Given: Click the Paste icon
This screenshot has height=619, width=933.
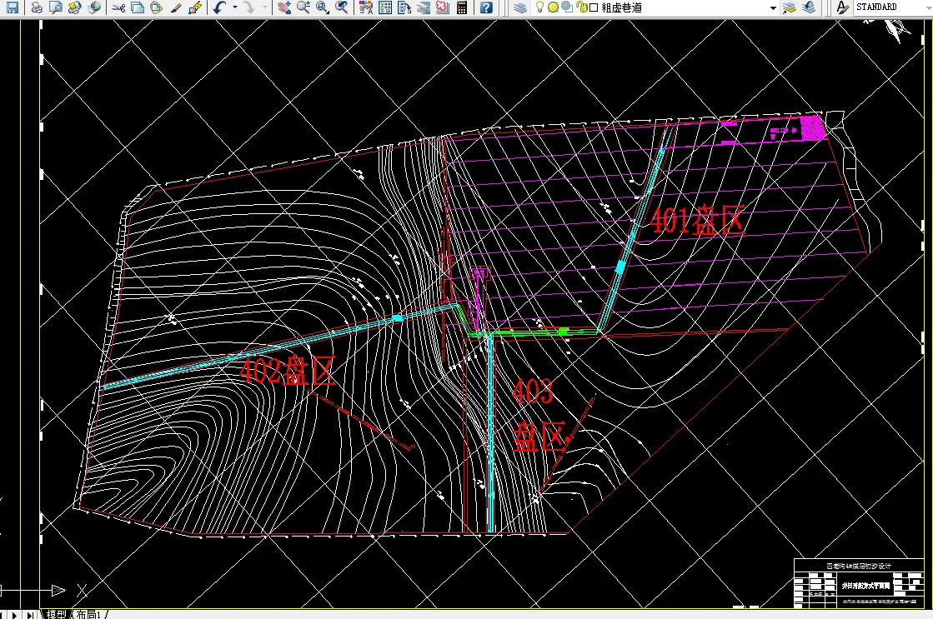Looking at the screenshot, I should (x=156, y=7).
